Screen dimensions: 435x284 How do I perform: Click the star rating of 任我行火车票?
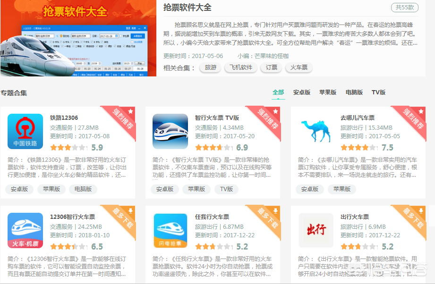point(214,247)
